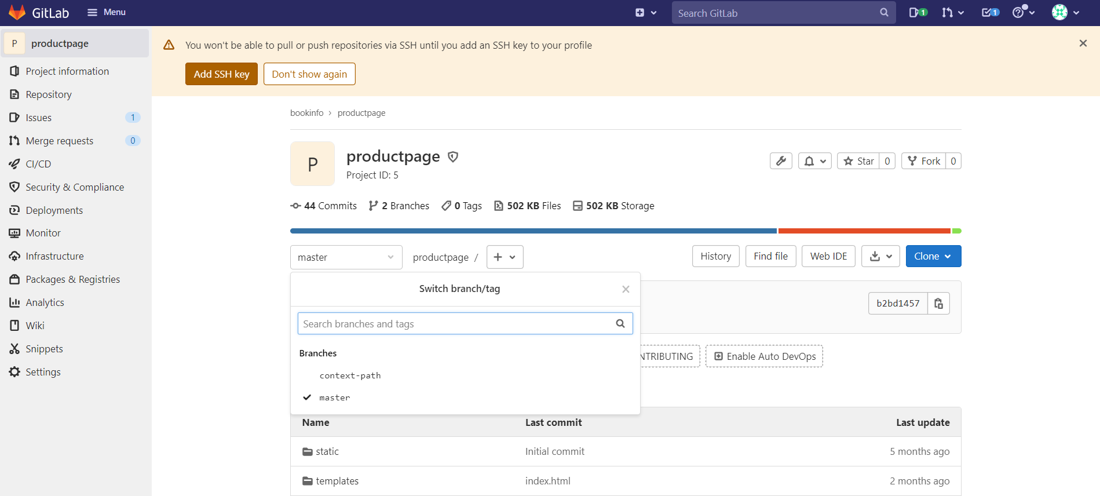The image size is (1100, 496).
Task: Open the History button
Action: click(x=716, y=256)
